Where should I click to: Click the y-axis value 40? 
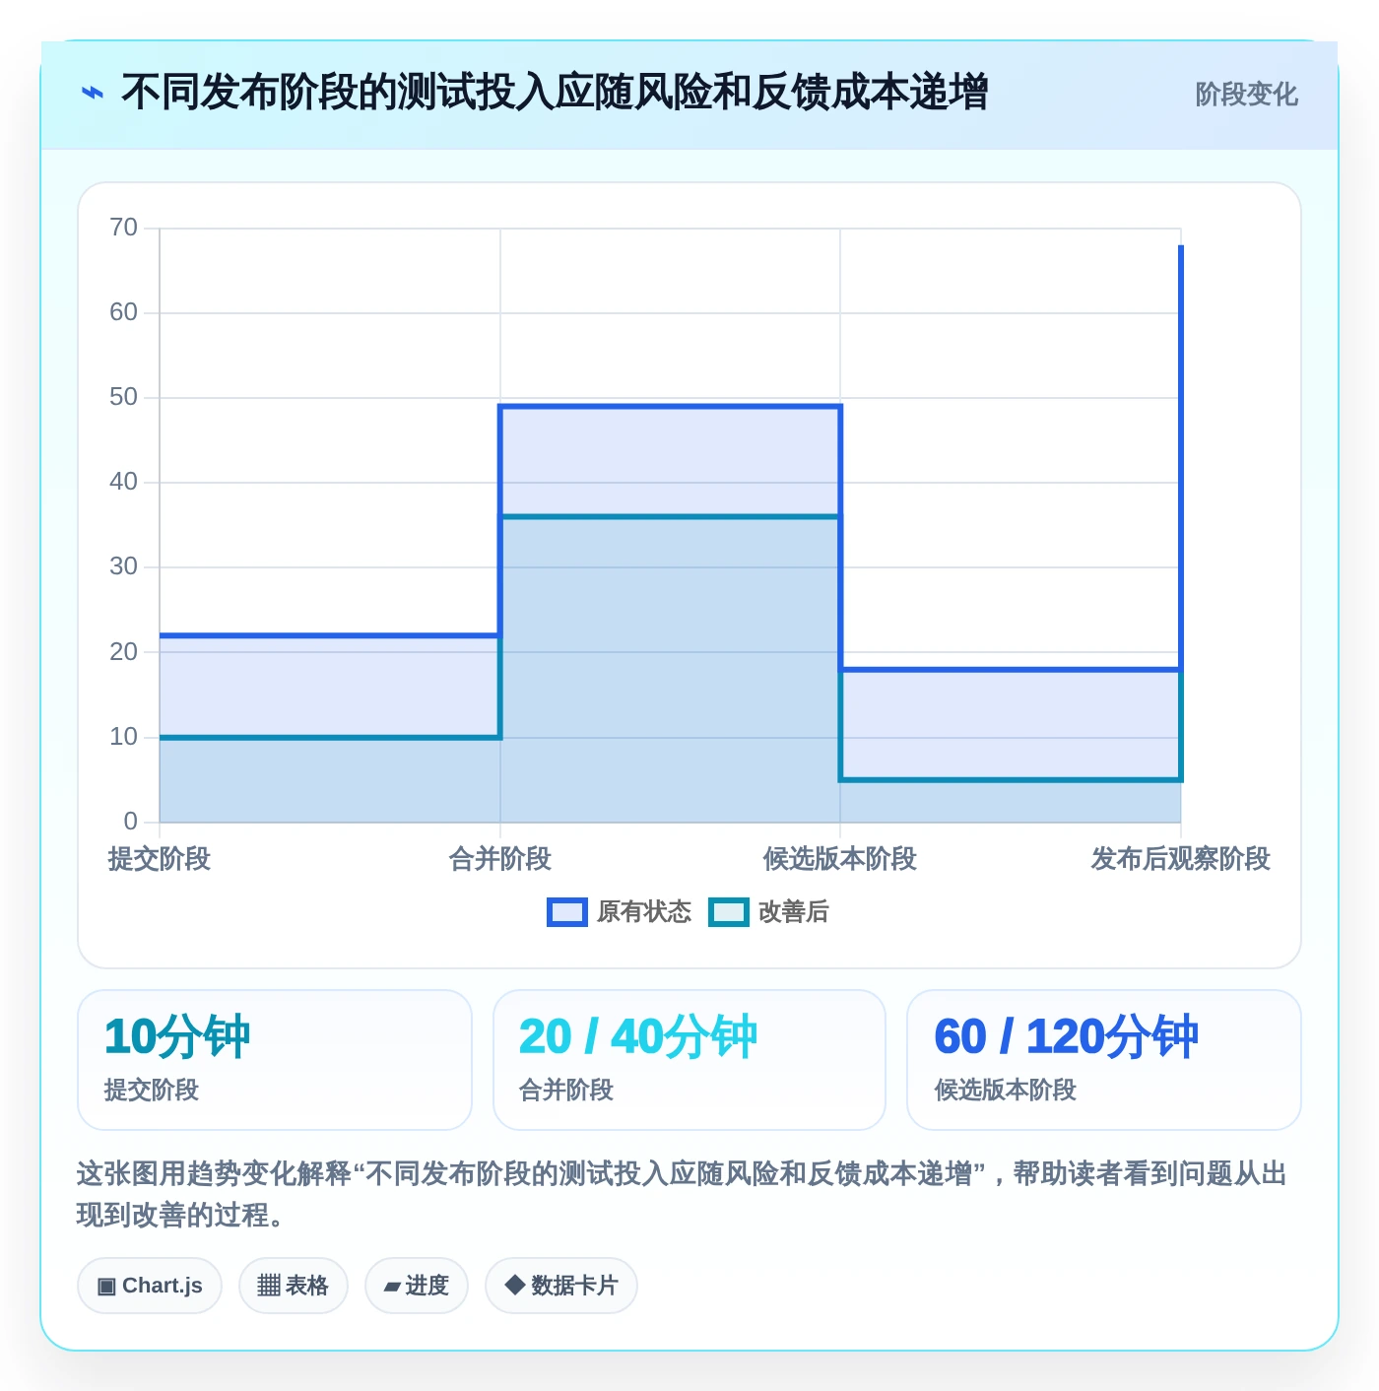pos(124,482)
